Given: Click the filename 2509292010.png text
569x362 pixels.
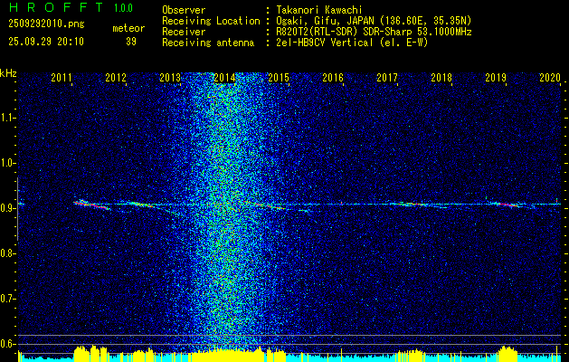Looking at the screenshot, I should [x=46, y=24].
